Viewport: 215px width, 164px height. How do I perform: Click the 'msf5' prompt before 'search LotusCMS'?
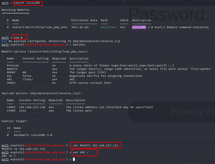[5, 3]
